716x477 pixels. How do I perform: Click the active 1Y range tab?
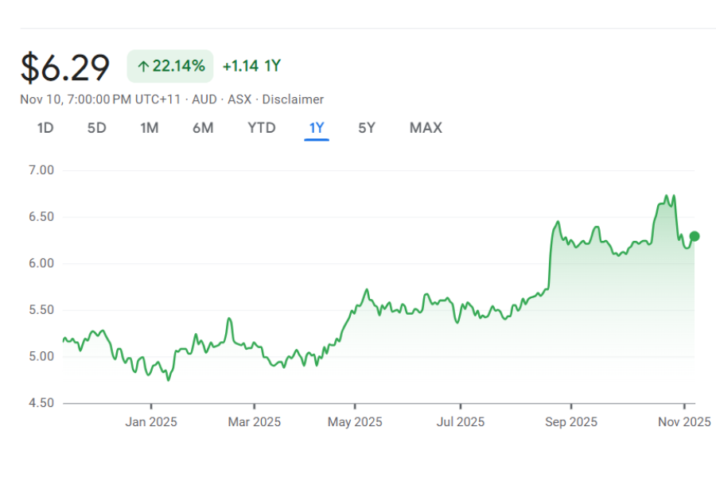click(317, 128)
